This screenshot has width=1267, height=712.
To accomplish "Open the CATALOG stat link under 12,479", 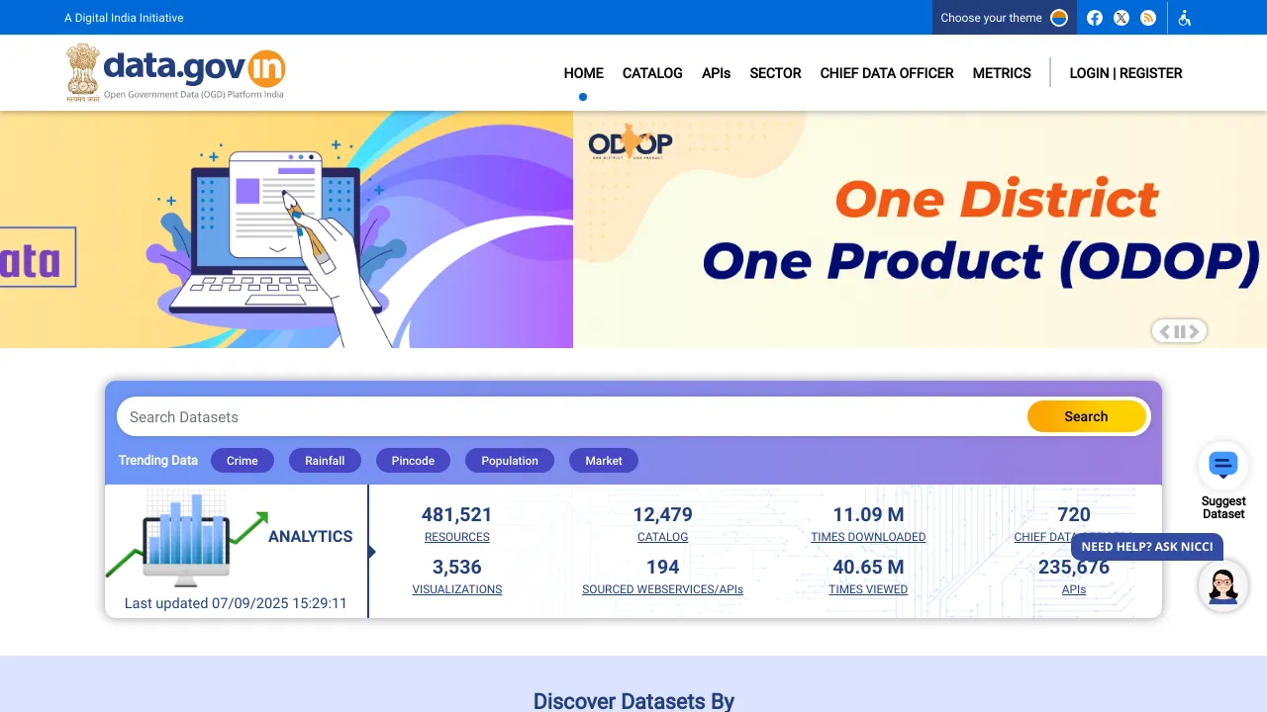I will (663, 537).
